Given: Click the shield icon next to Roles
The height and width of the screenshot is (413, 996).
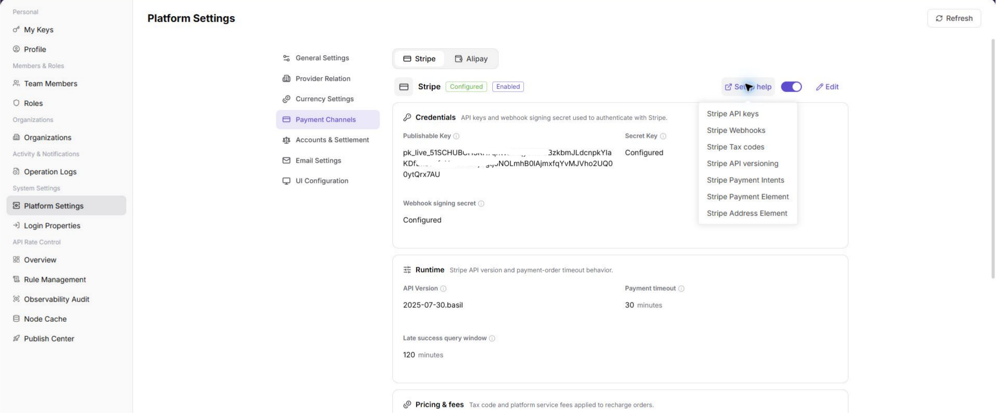Looking at the screenshot, I should (x=16, y=103).
